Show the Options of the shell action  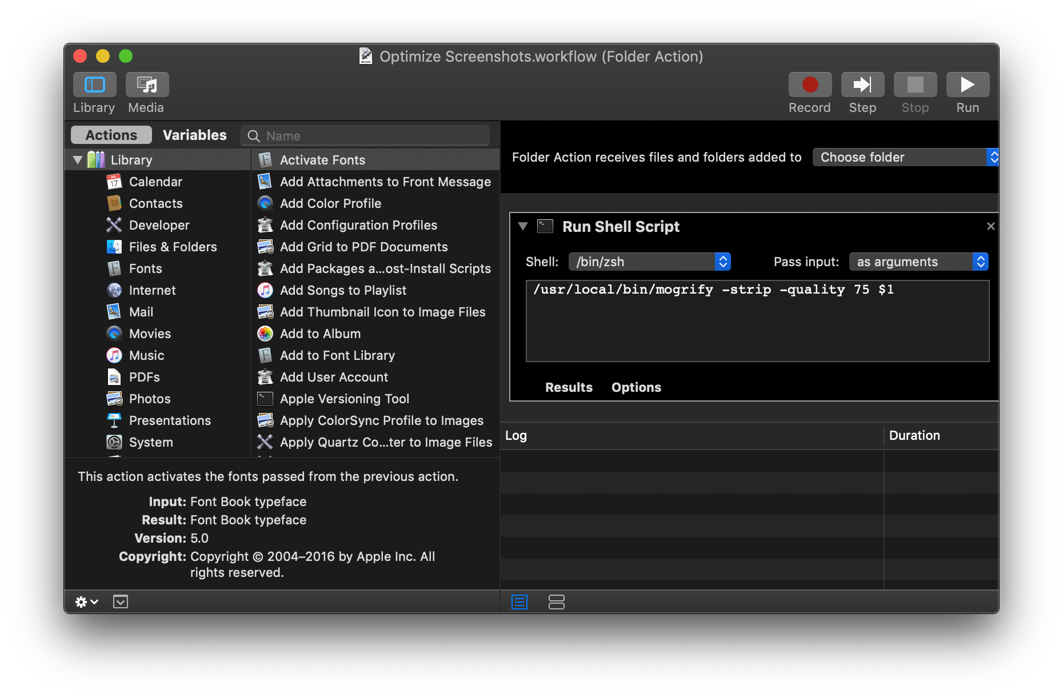tap(636, 387)
